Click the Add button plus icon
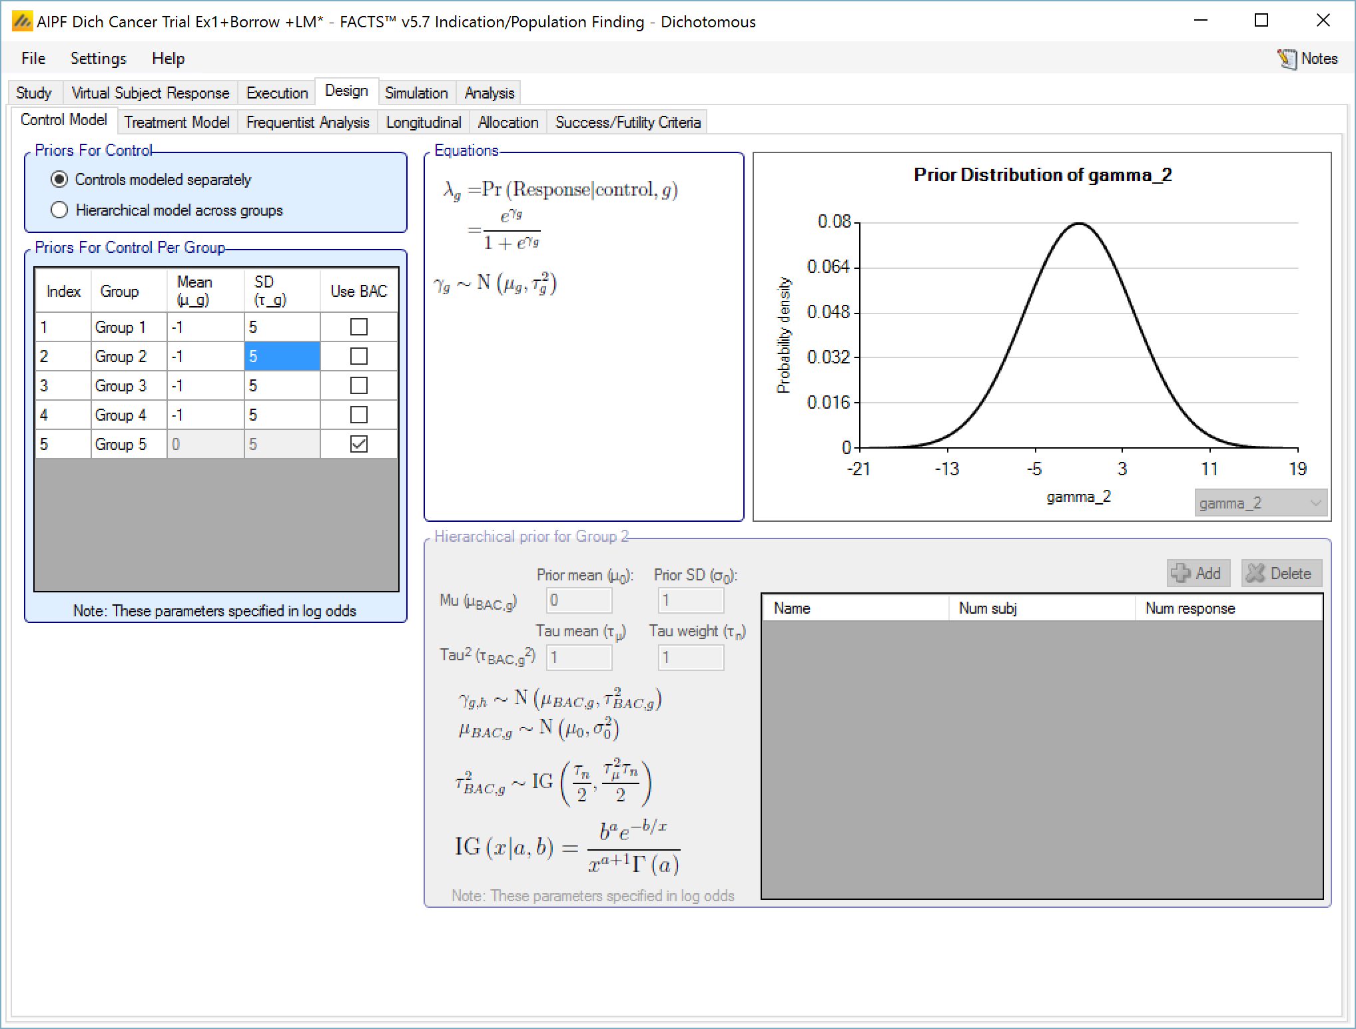The image size is (1356, 1029). (x=1181, y=573)
